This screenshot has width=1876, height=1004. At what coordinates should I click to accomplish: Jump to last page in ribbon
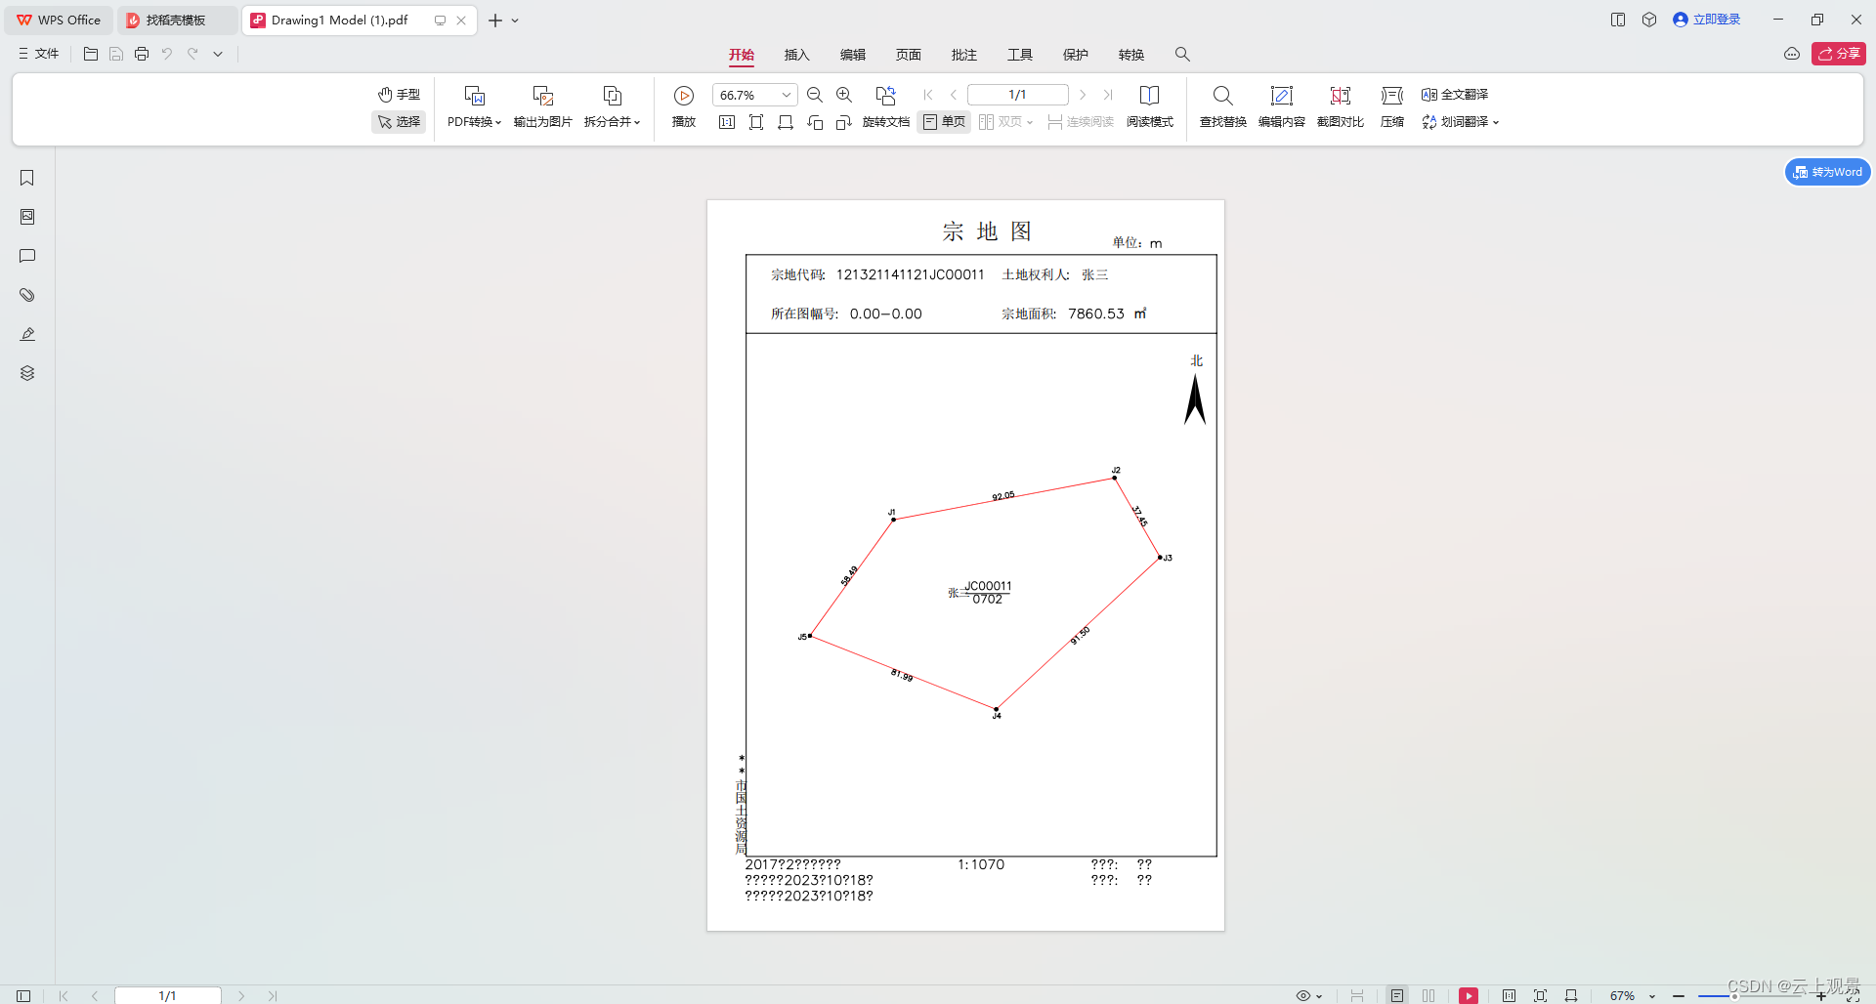(x=1108, y=95)
